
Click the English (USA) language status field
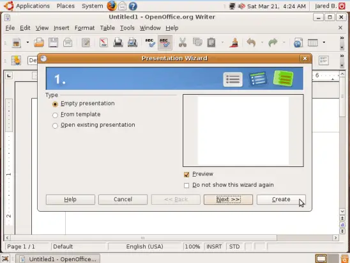click(144, 246)
